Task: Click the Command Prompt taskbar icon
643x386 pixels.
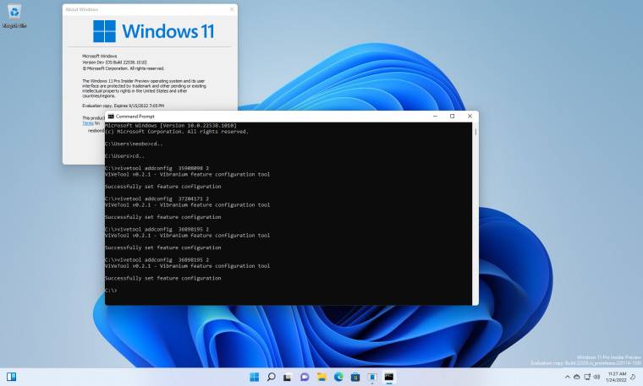Action: pos(388,377)
